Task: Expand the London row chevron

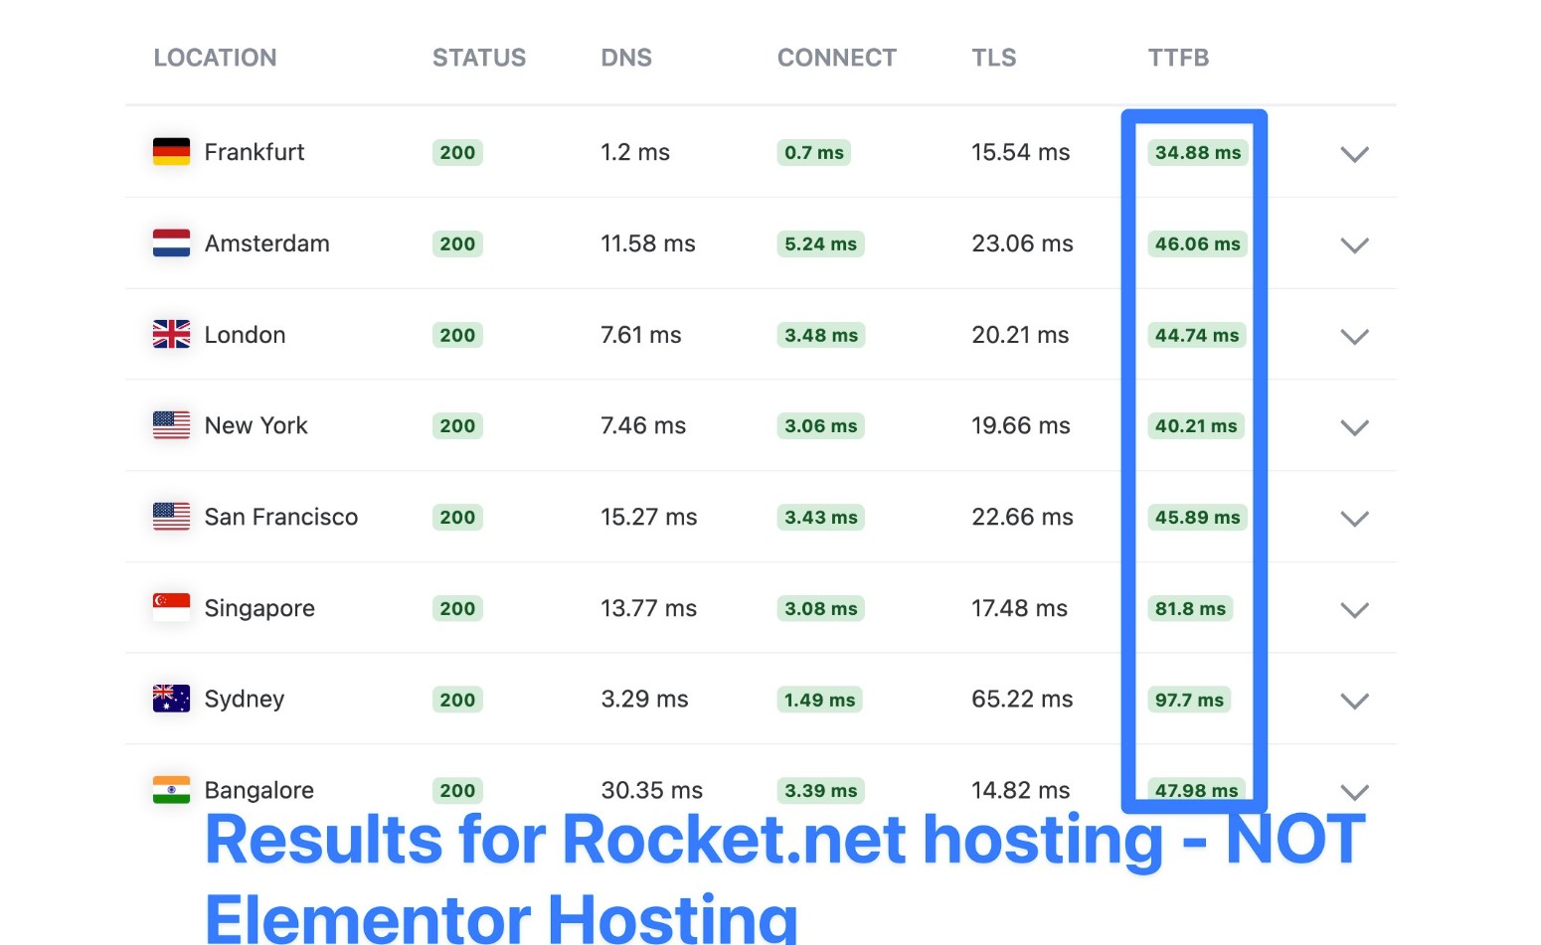Action: 1354,337
